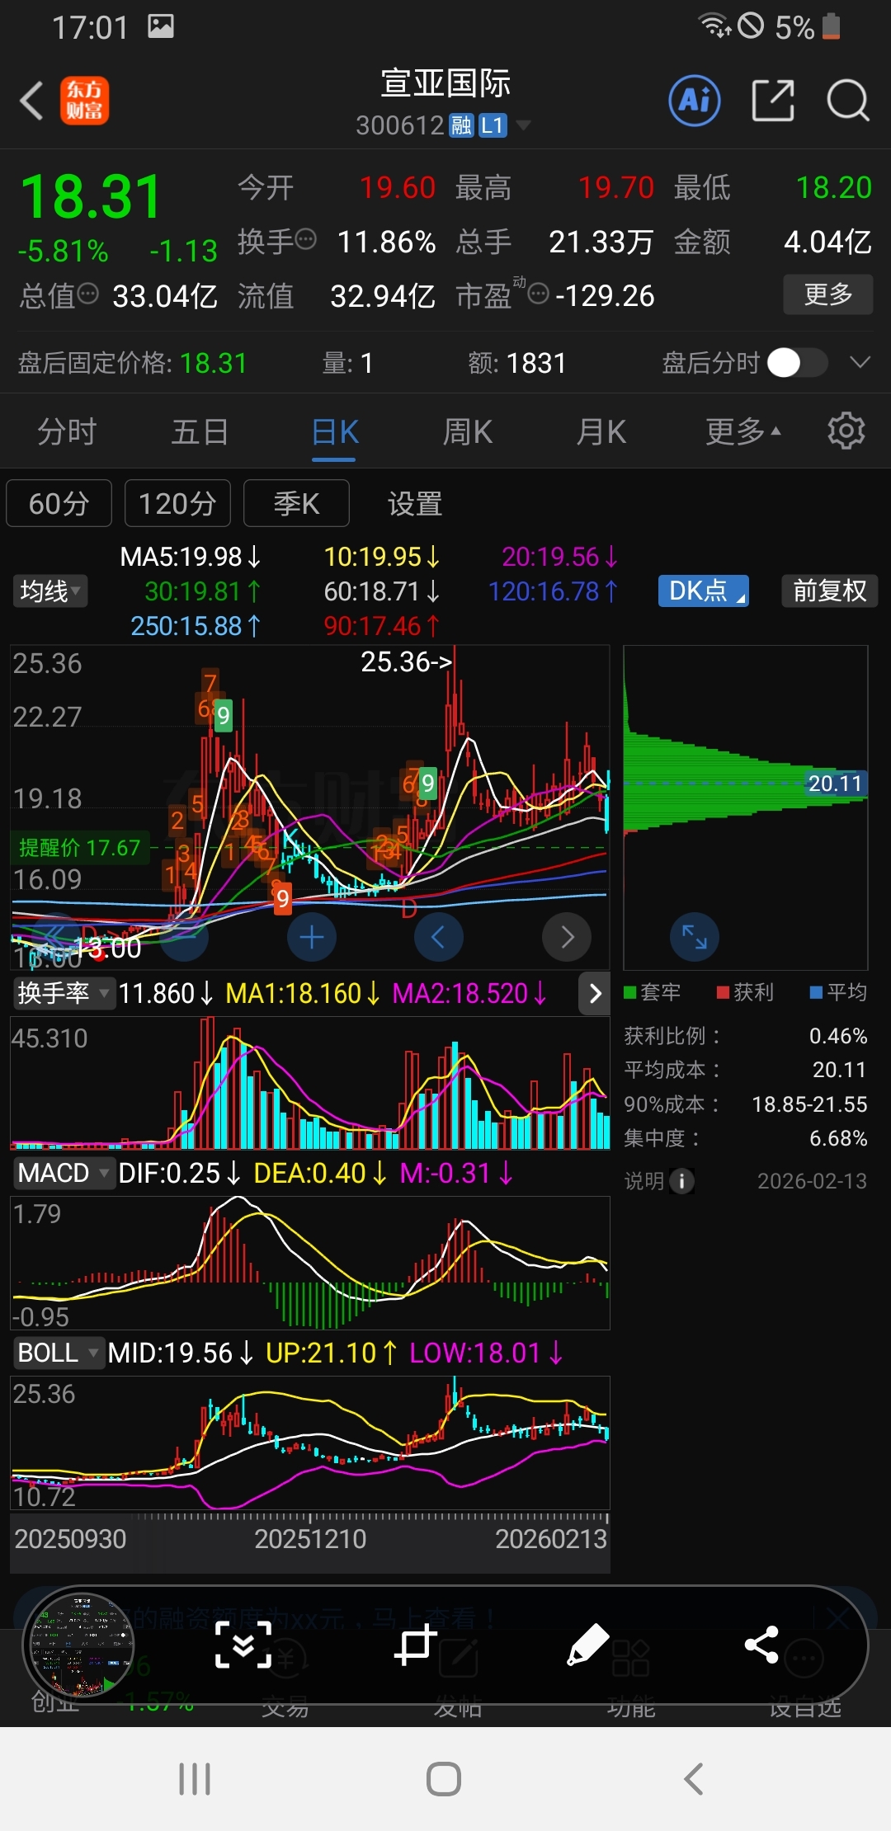Open the BOLL indicator dropdown
This screenshot has width=891, height=1831.
(x=58, y=1353)
